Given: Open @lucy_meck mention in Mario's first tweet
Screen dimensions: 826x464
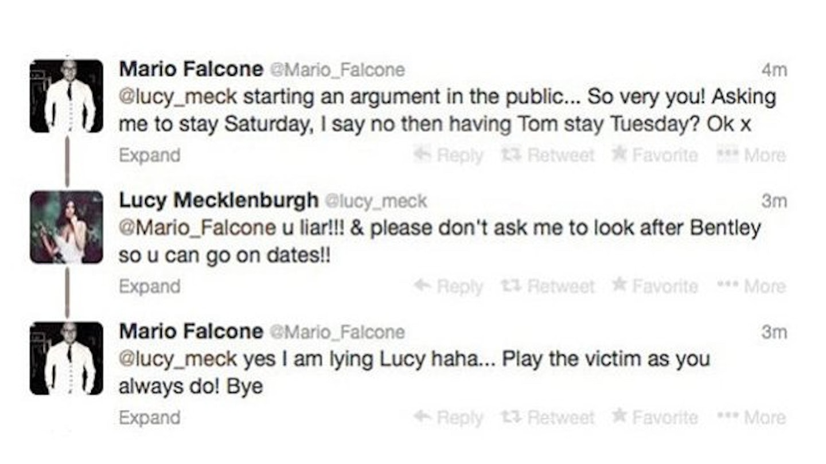Looking at the screenshot, I should (x=178, y=97).
